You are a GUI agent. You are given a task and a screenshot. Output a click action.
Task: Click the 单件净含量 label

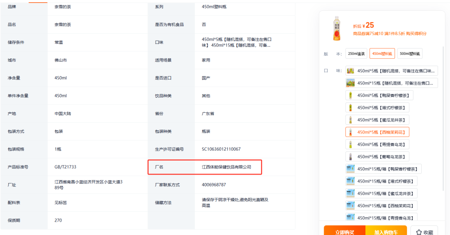(x=18, y=96)
